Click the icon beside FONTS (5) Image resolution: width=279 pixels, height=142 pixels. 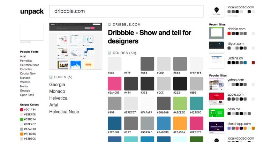(51, 77)
